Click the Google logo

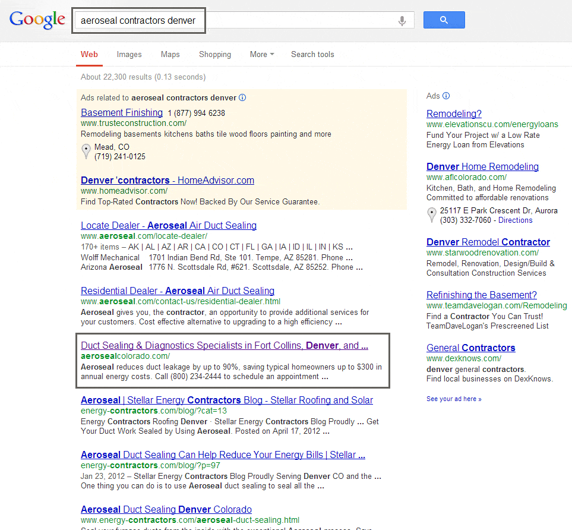(x=37, y=20)
